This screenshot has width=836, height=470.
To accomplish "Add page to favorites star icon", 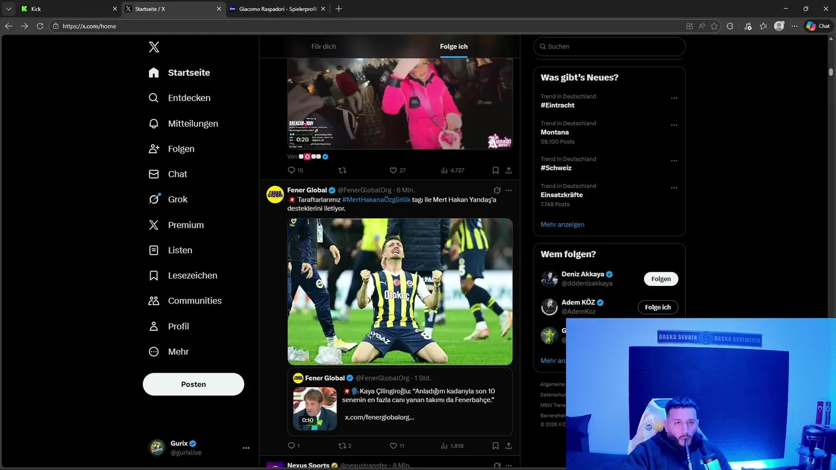I will [x=714, y=26].
